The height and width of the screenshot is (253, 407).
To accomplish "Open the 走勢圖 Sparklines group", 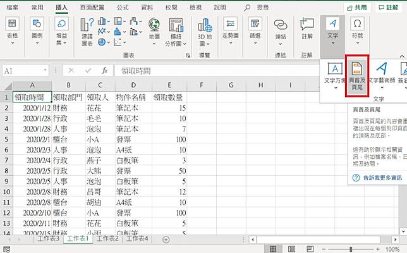I will click(x=230, y=30).
